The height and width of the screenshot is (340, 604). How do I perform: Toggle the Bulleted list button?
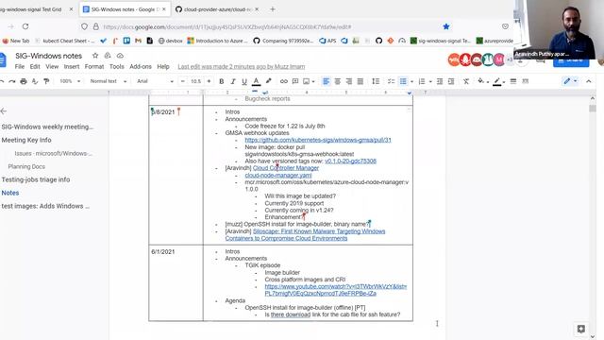click(403, 81)
